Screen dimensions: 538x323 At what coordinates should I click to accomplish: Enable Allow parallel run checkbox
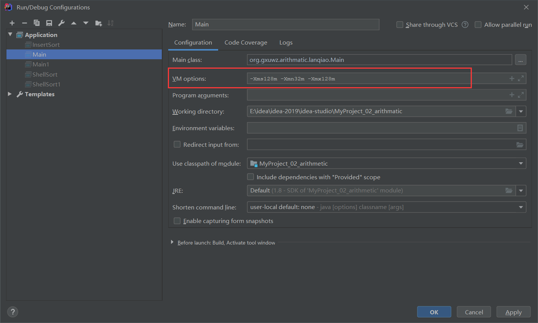pyautogui.click(x=478, y=25)
